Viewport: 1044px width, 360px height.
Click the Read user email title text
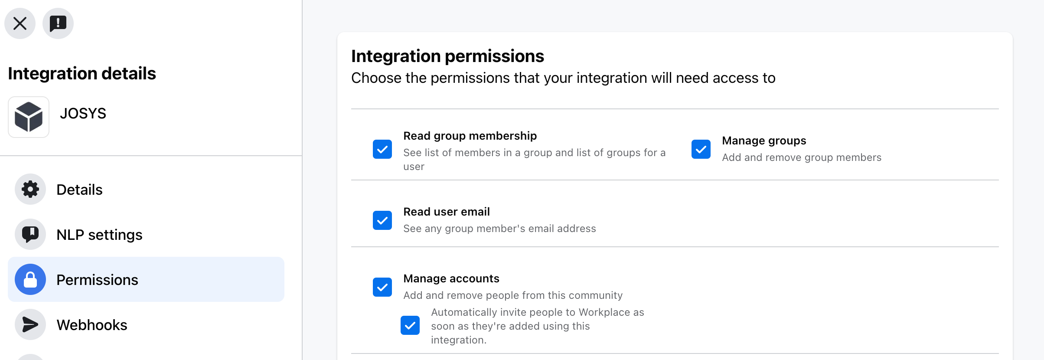pos(447,212)
